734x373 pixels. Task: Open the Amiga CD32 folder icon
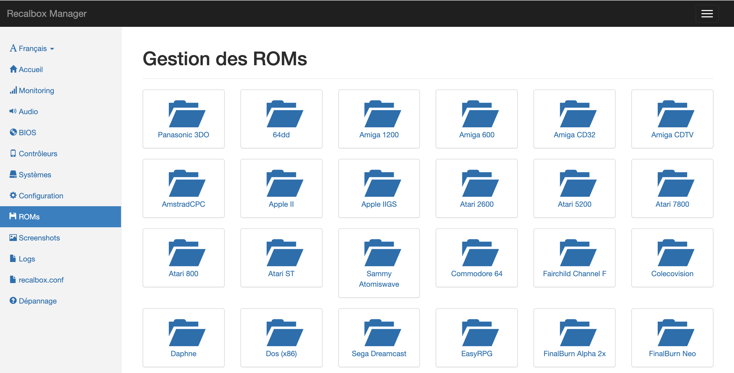click(x=578, y=114)
